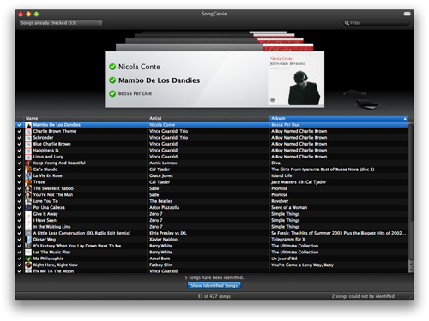The width and height of the screenshot is (429, 321).
Task: Uncheck the Blue Charlie Brown checkbox
Action: (20, 144)
